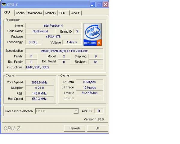Click the Model value '2'
Screen dimensions: 180x144
pyautogui.click(x=64, y=56)
